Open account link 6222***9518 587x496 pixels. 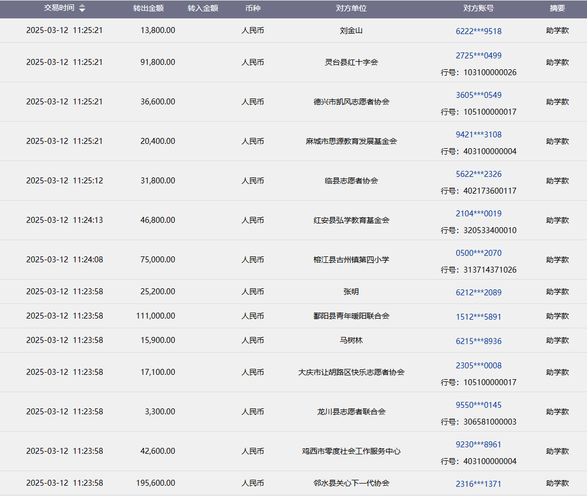pyautogui.click(x=478, y=31)
